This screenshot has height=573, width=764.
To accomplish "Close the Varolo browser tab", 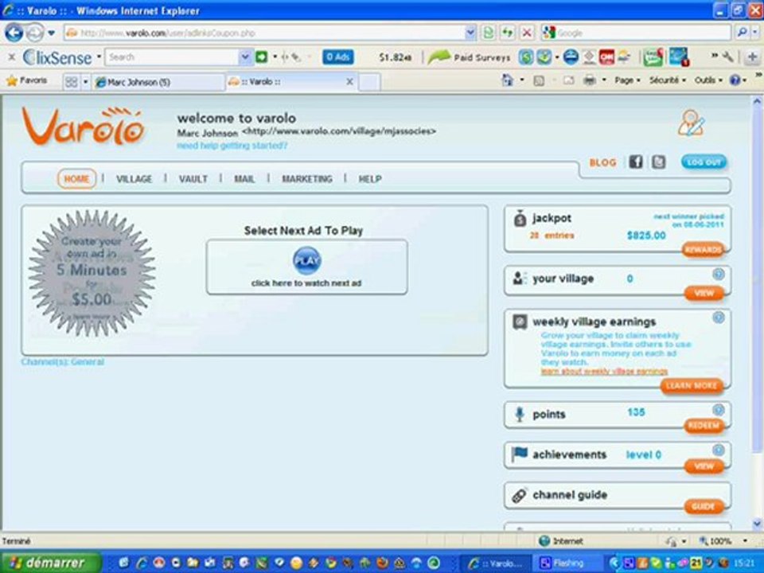I will 349,82.
